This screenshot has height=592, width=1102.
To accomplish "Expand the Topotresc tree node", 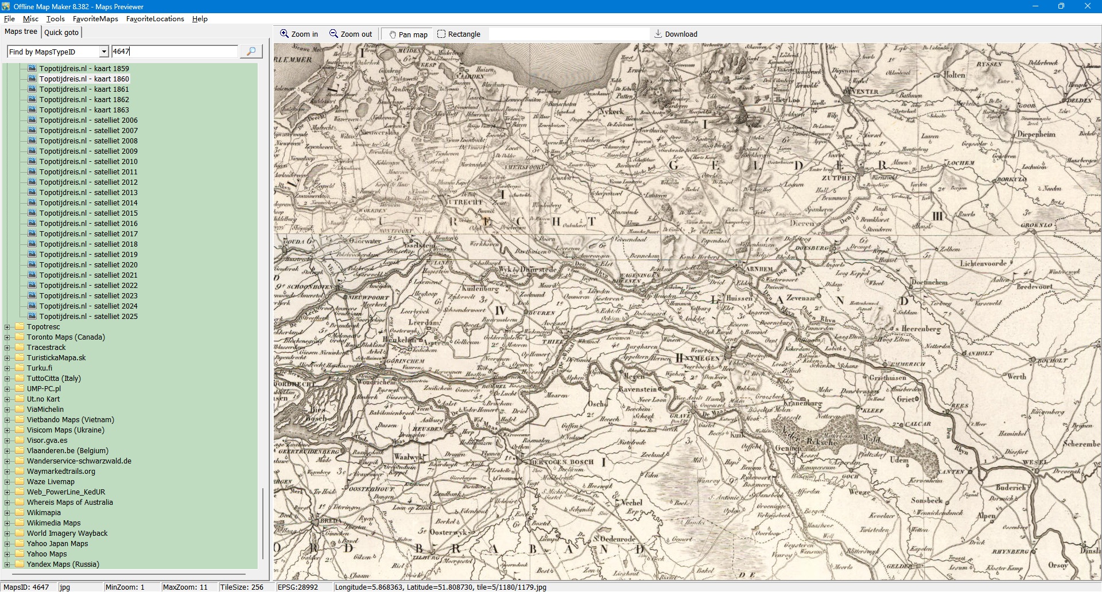I will click(7, 327).
